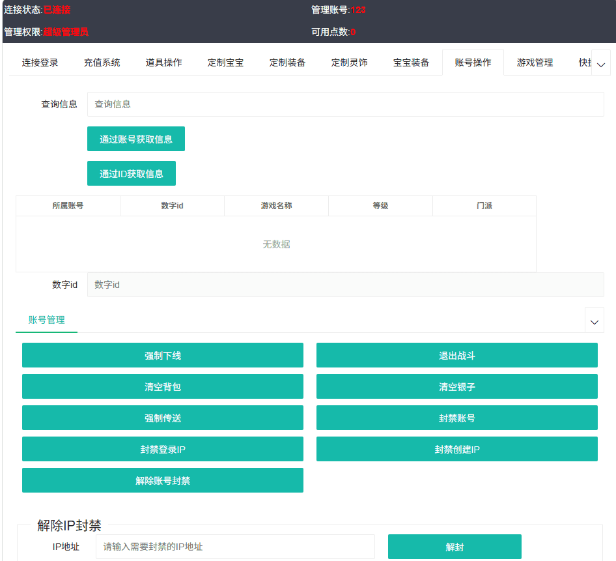Go to the 游戏管理 tab
Image resolution: width=616 pixels, height=561 pixels.
535,63
